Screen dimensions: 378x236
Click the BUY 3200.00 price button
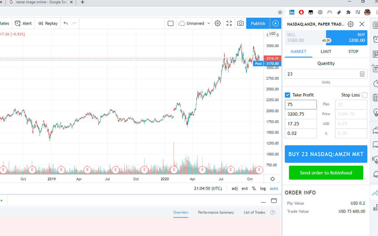(x=348, y=38)
